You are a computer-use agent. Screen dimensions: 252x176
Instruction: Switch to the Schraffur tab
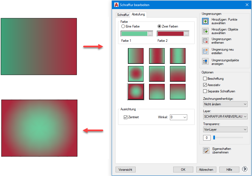pos(123,15)
